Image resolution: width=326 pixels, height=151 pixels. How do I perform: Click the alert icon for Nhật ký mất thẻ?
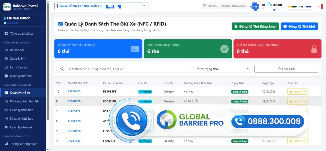click(x=6, y=76)
